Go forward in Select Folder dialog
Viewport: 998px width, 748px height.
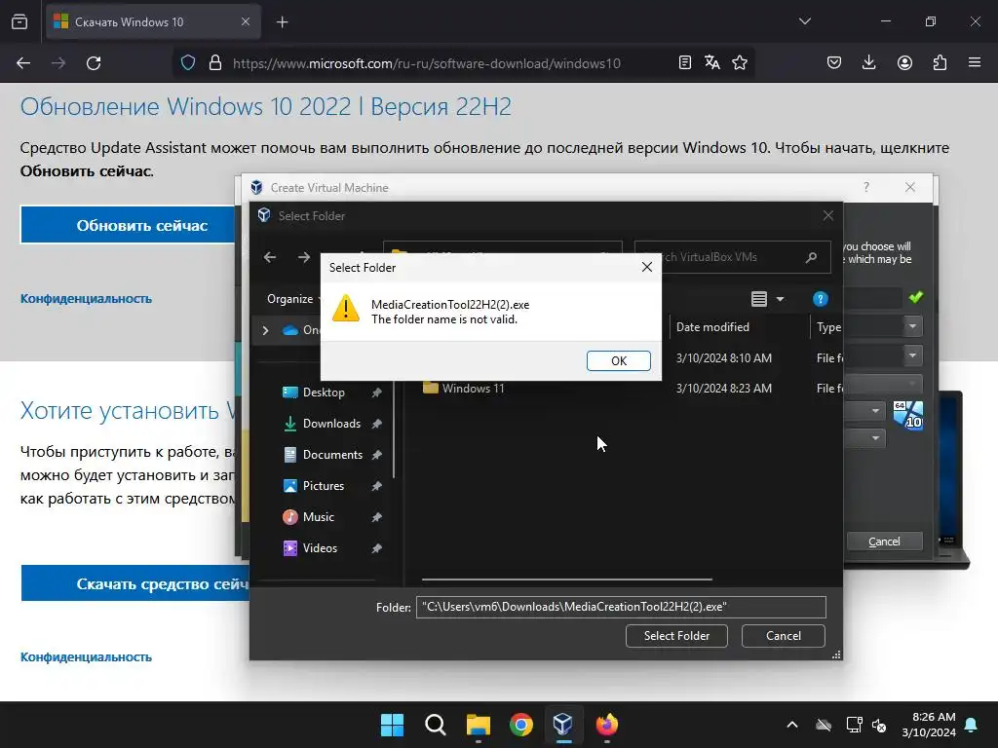coord(304,257)
